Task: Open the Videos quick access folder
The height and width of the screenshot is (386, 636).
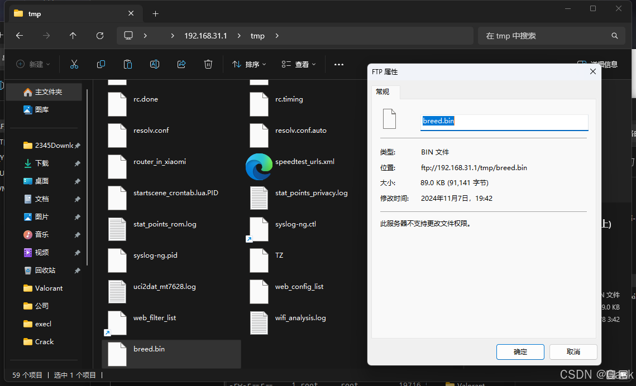Action: (51, 252)
